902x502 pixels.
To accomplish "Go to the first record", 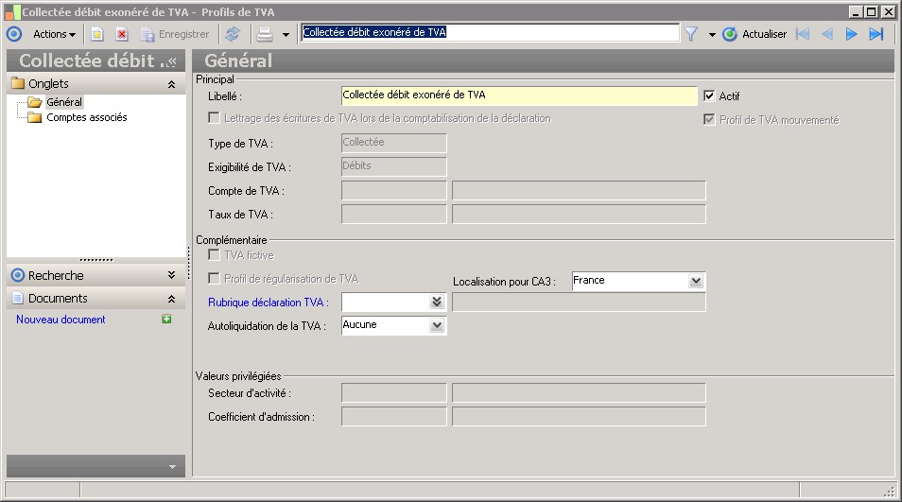I will click(x=803, y=34).
